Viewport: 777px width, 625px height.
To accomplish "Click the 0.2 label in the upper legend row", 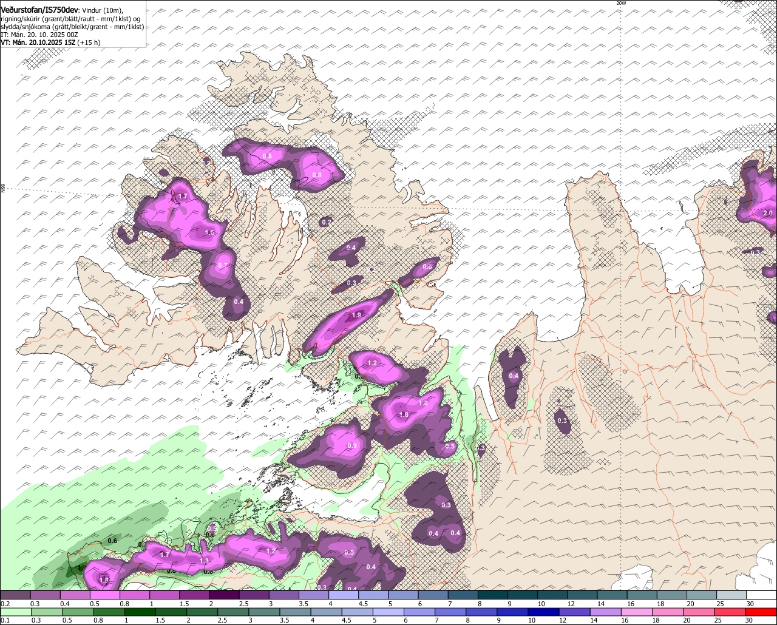I will 5,604.
